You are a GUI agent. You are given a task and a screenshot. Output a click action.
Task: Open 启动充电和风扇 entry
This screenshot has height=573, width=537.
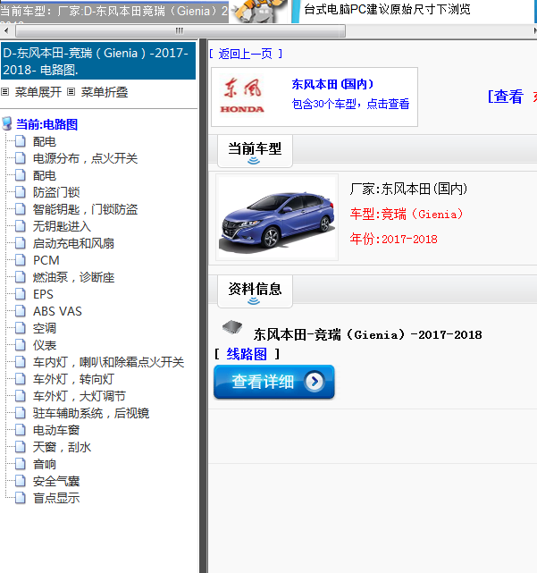pyautogui.click(x=73, y=243)
